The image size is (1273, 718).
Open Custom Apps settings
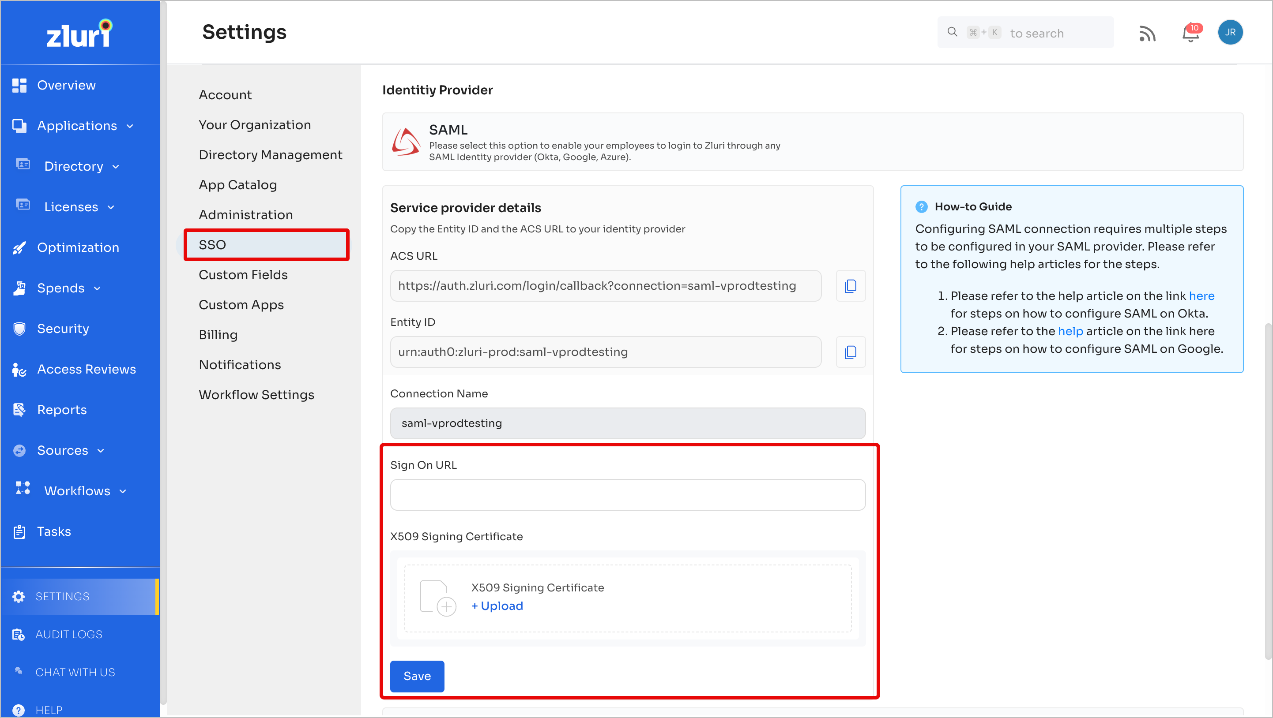tap(241, 305)
